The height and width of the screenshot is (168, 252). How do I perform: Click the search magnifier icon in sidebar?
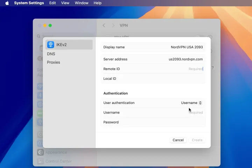(38, 36)
